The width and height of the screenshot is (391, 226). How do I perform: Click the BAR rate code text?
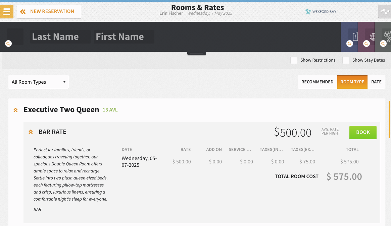[37, 210]
